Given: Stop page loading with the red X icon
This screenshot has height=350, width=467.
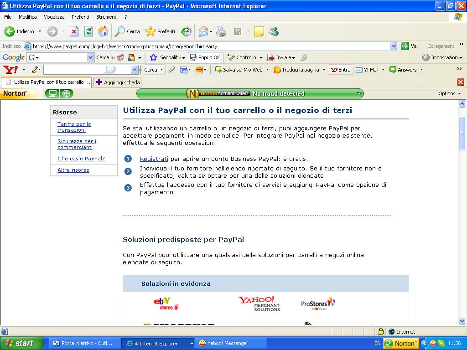Looking at the screenshot, I should click(74, 31).
